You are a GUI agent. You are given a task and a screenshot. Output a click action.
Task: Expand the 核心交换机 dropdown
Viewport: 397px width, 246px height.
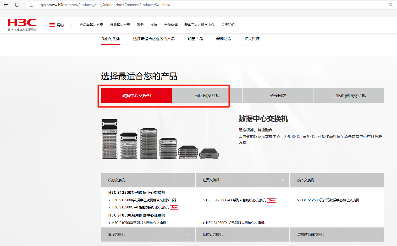tap(148, 180)
